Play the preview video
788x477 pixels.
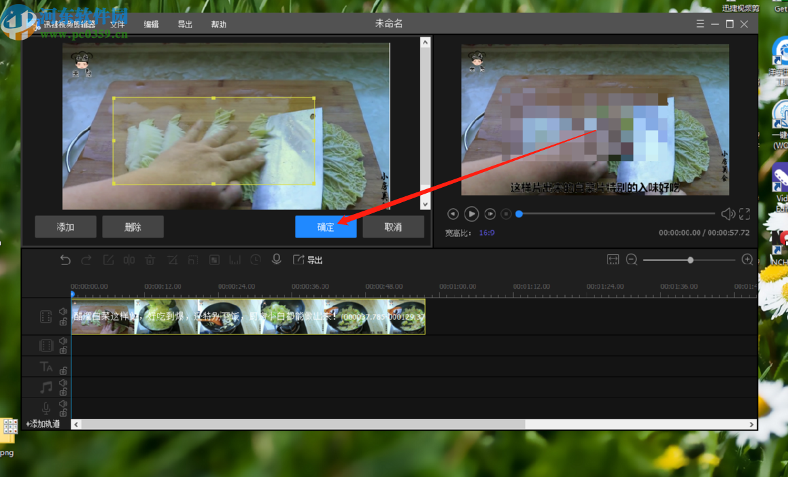coord(471,214)
